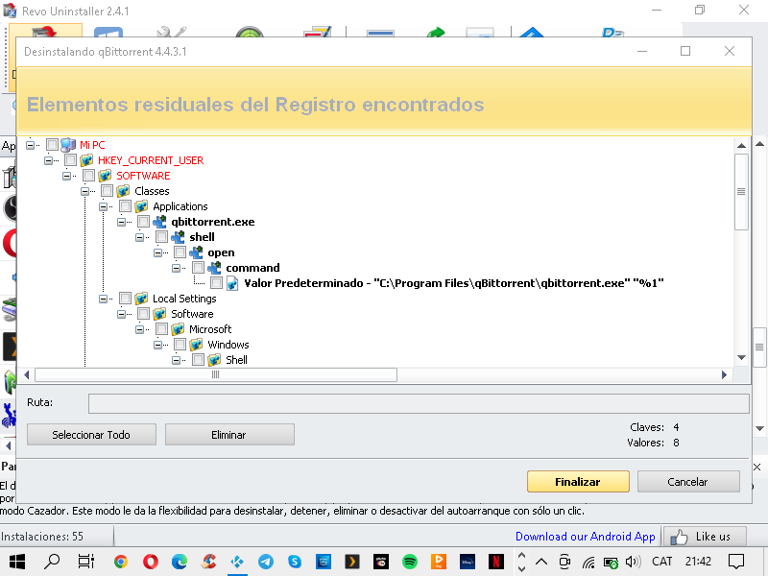Check the Applications checkbox
The image size is (768, 576).
click(x=126, y=206)
